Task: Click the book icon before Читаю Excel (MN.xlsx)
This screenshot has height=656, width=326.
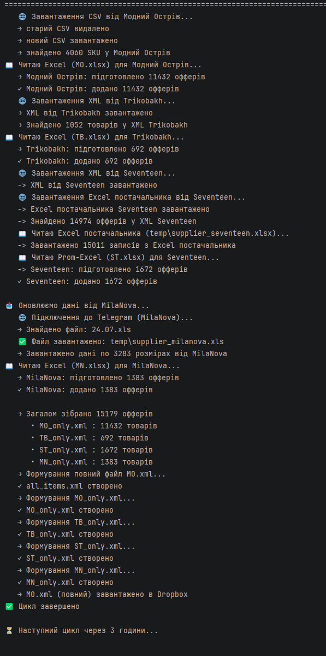Action: (x=9, y=366)
